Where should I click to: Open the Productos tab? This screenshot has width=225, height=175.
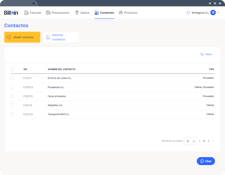128,13
